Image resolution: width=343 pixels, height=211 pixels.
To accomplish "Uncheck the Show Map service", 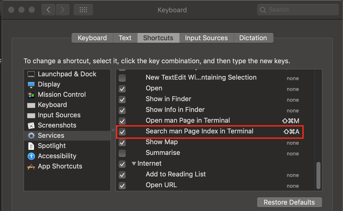I will pyautogui.click(x=122, y=143).
